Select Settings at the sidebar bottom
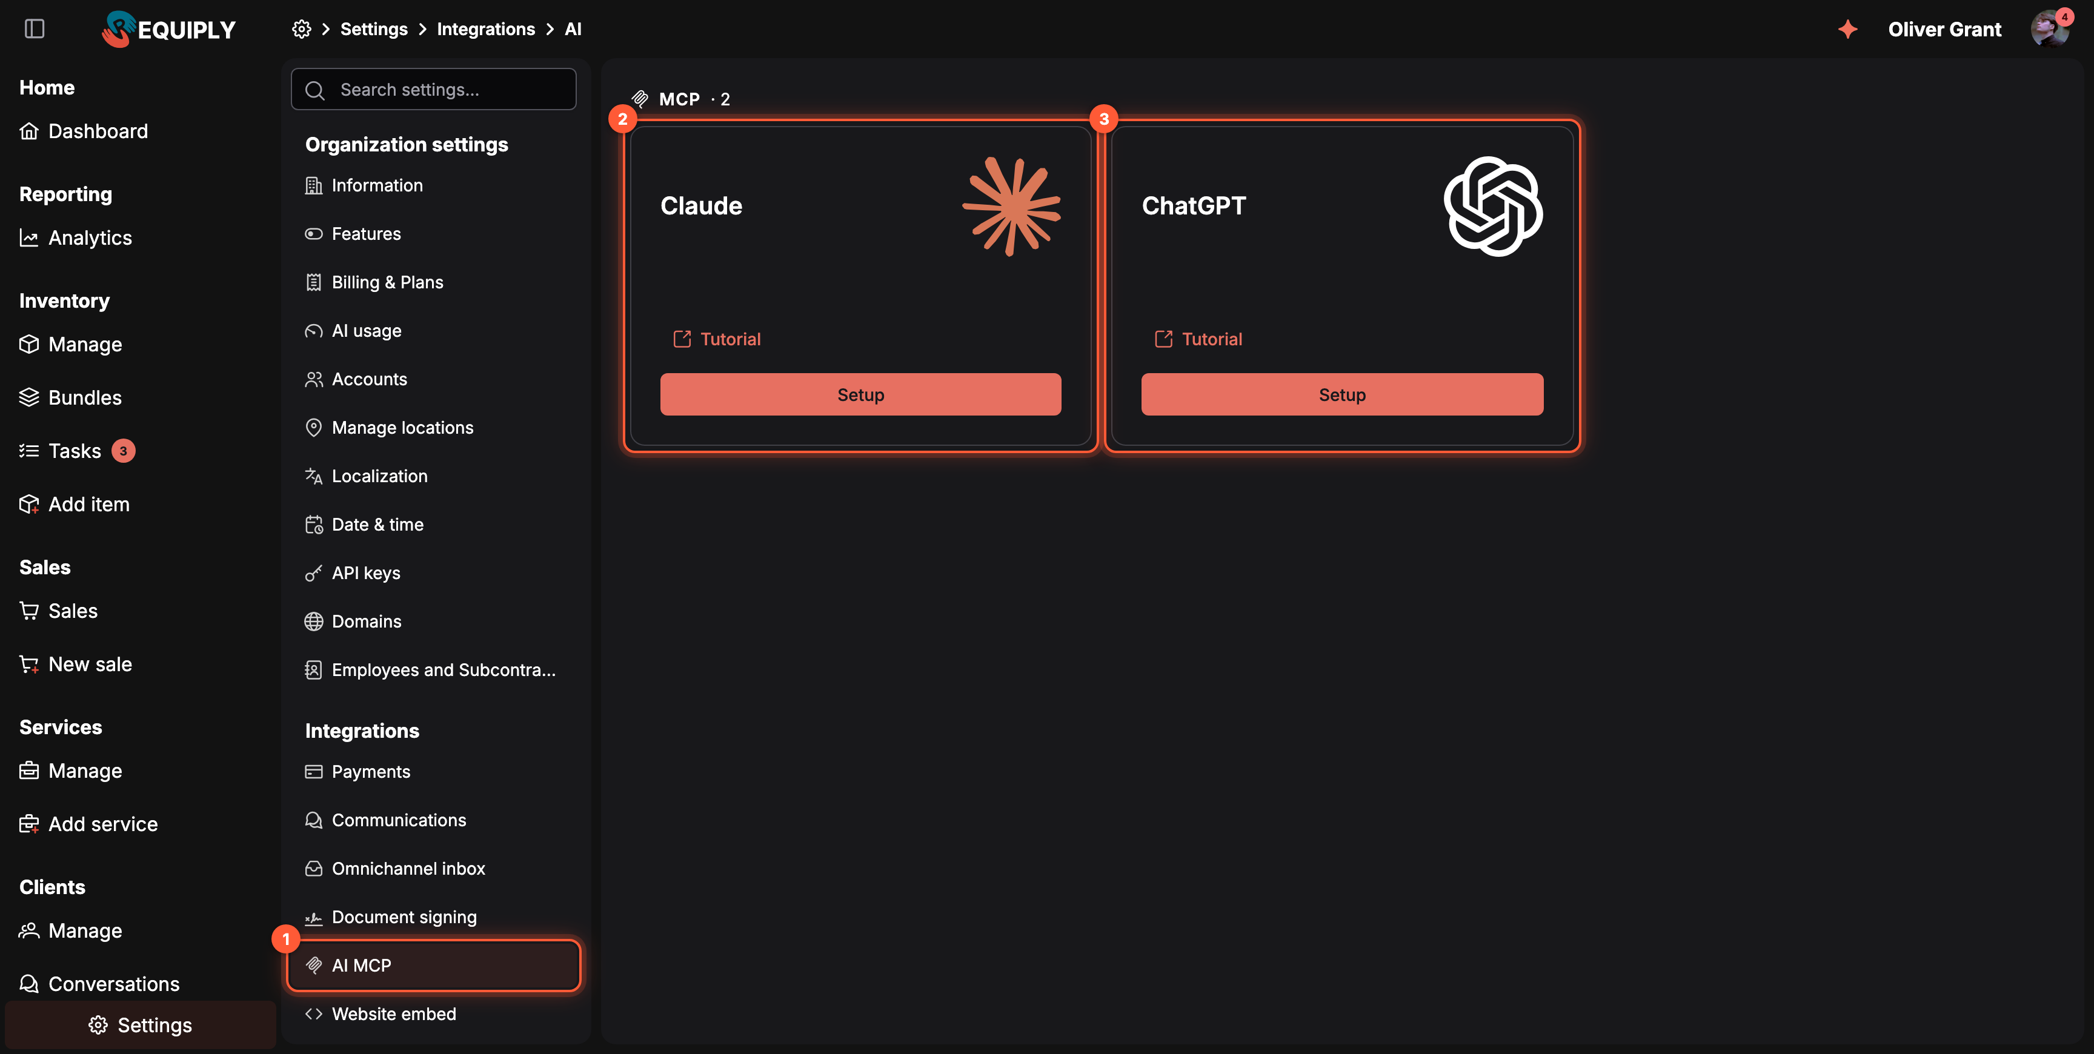This screenshot has height=1054, width=2094. (141, 1025)
